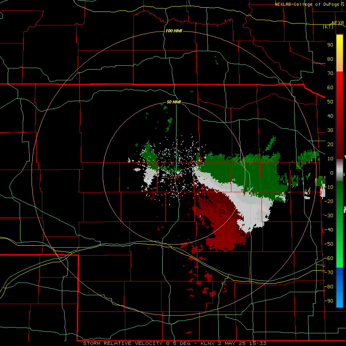The width and height of the screenshot is (346, 346).
Task: Click the -50 scale label
Action: coord(329,244)
